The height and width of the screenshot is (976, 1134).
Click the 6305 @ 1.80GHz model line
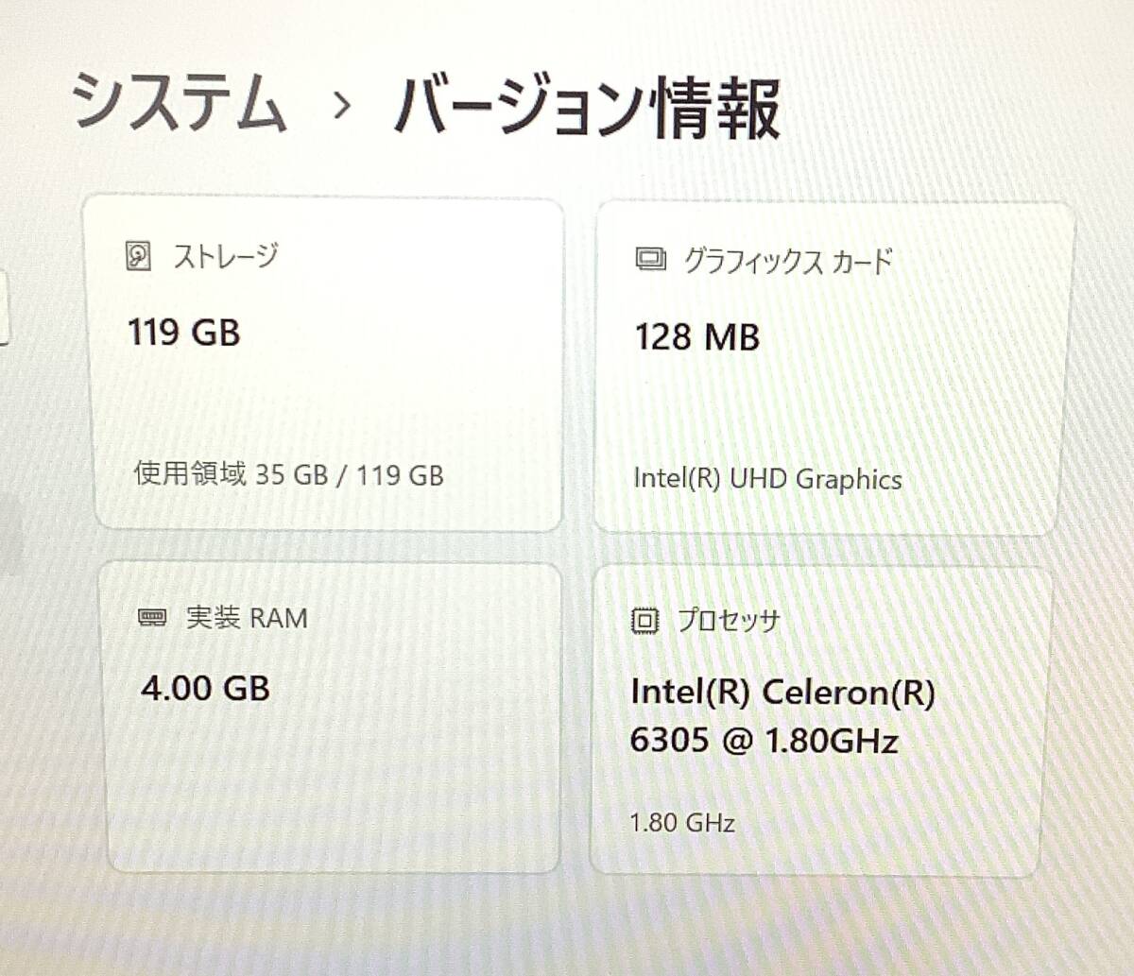pos(764,741)
